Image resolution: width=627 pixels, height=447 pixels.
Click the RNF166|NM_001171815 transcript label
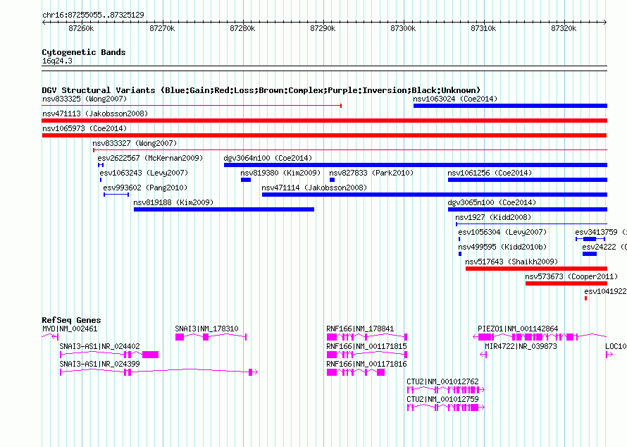tap(366, 346)
